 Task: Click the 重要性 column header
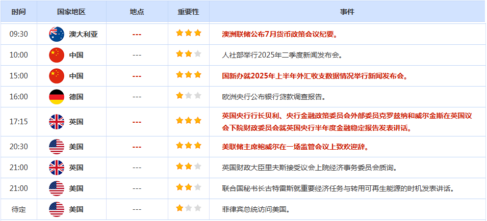[x=189, y=12]
